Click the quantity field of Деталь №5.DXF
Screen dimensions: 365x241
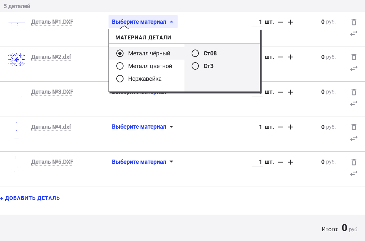(x=257, y=162)
